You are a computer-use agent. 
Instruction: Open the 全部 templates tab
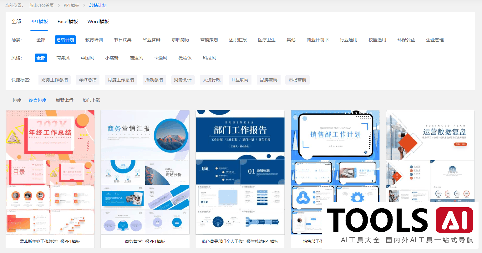tap(16, 21)
